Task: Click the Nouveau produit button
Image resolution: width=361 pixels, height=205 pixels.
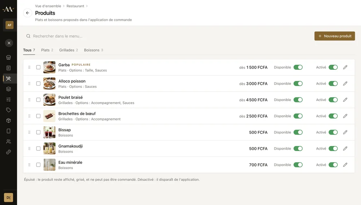Action: click(335, 36)
